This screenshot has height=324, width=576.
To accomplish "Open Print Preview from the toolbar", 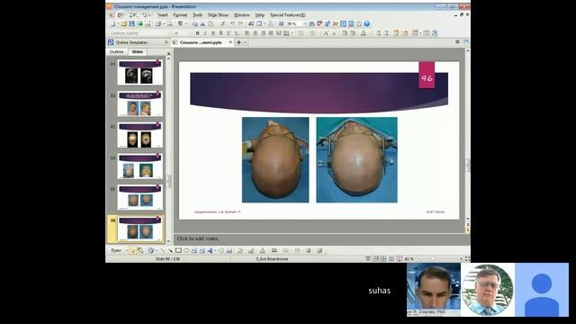I will [170, 24].
